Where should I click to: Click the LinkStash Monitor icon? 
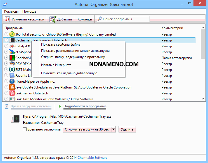[12, 99]
